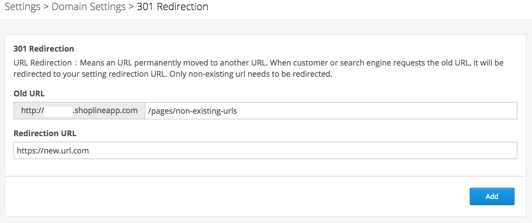This screenshot has height=223, width=532.
Task: Click the /pages/non-existing-urls text
Action: pos(192,111)
